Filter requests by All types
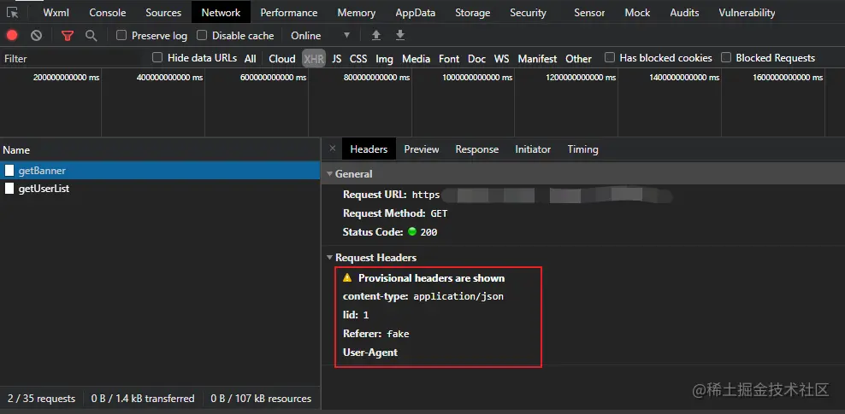Screen dimensions: 845x414 [250, 59]
